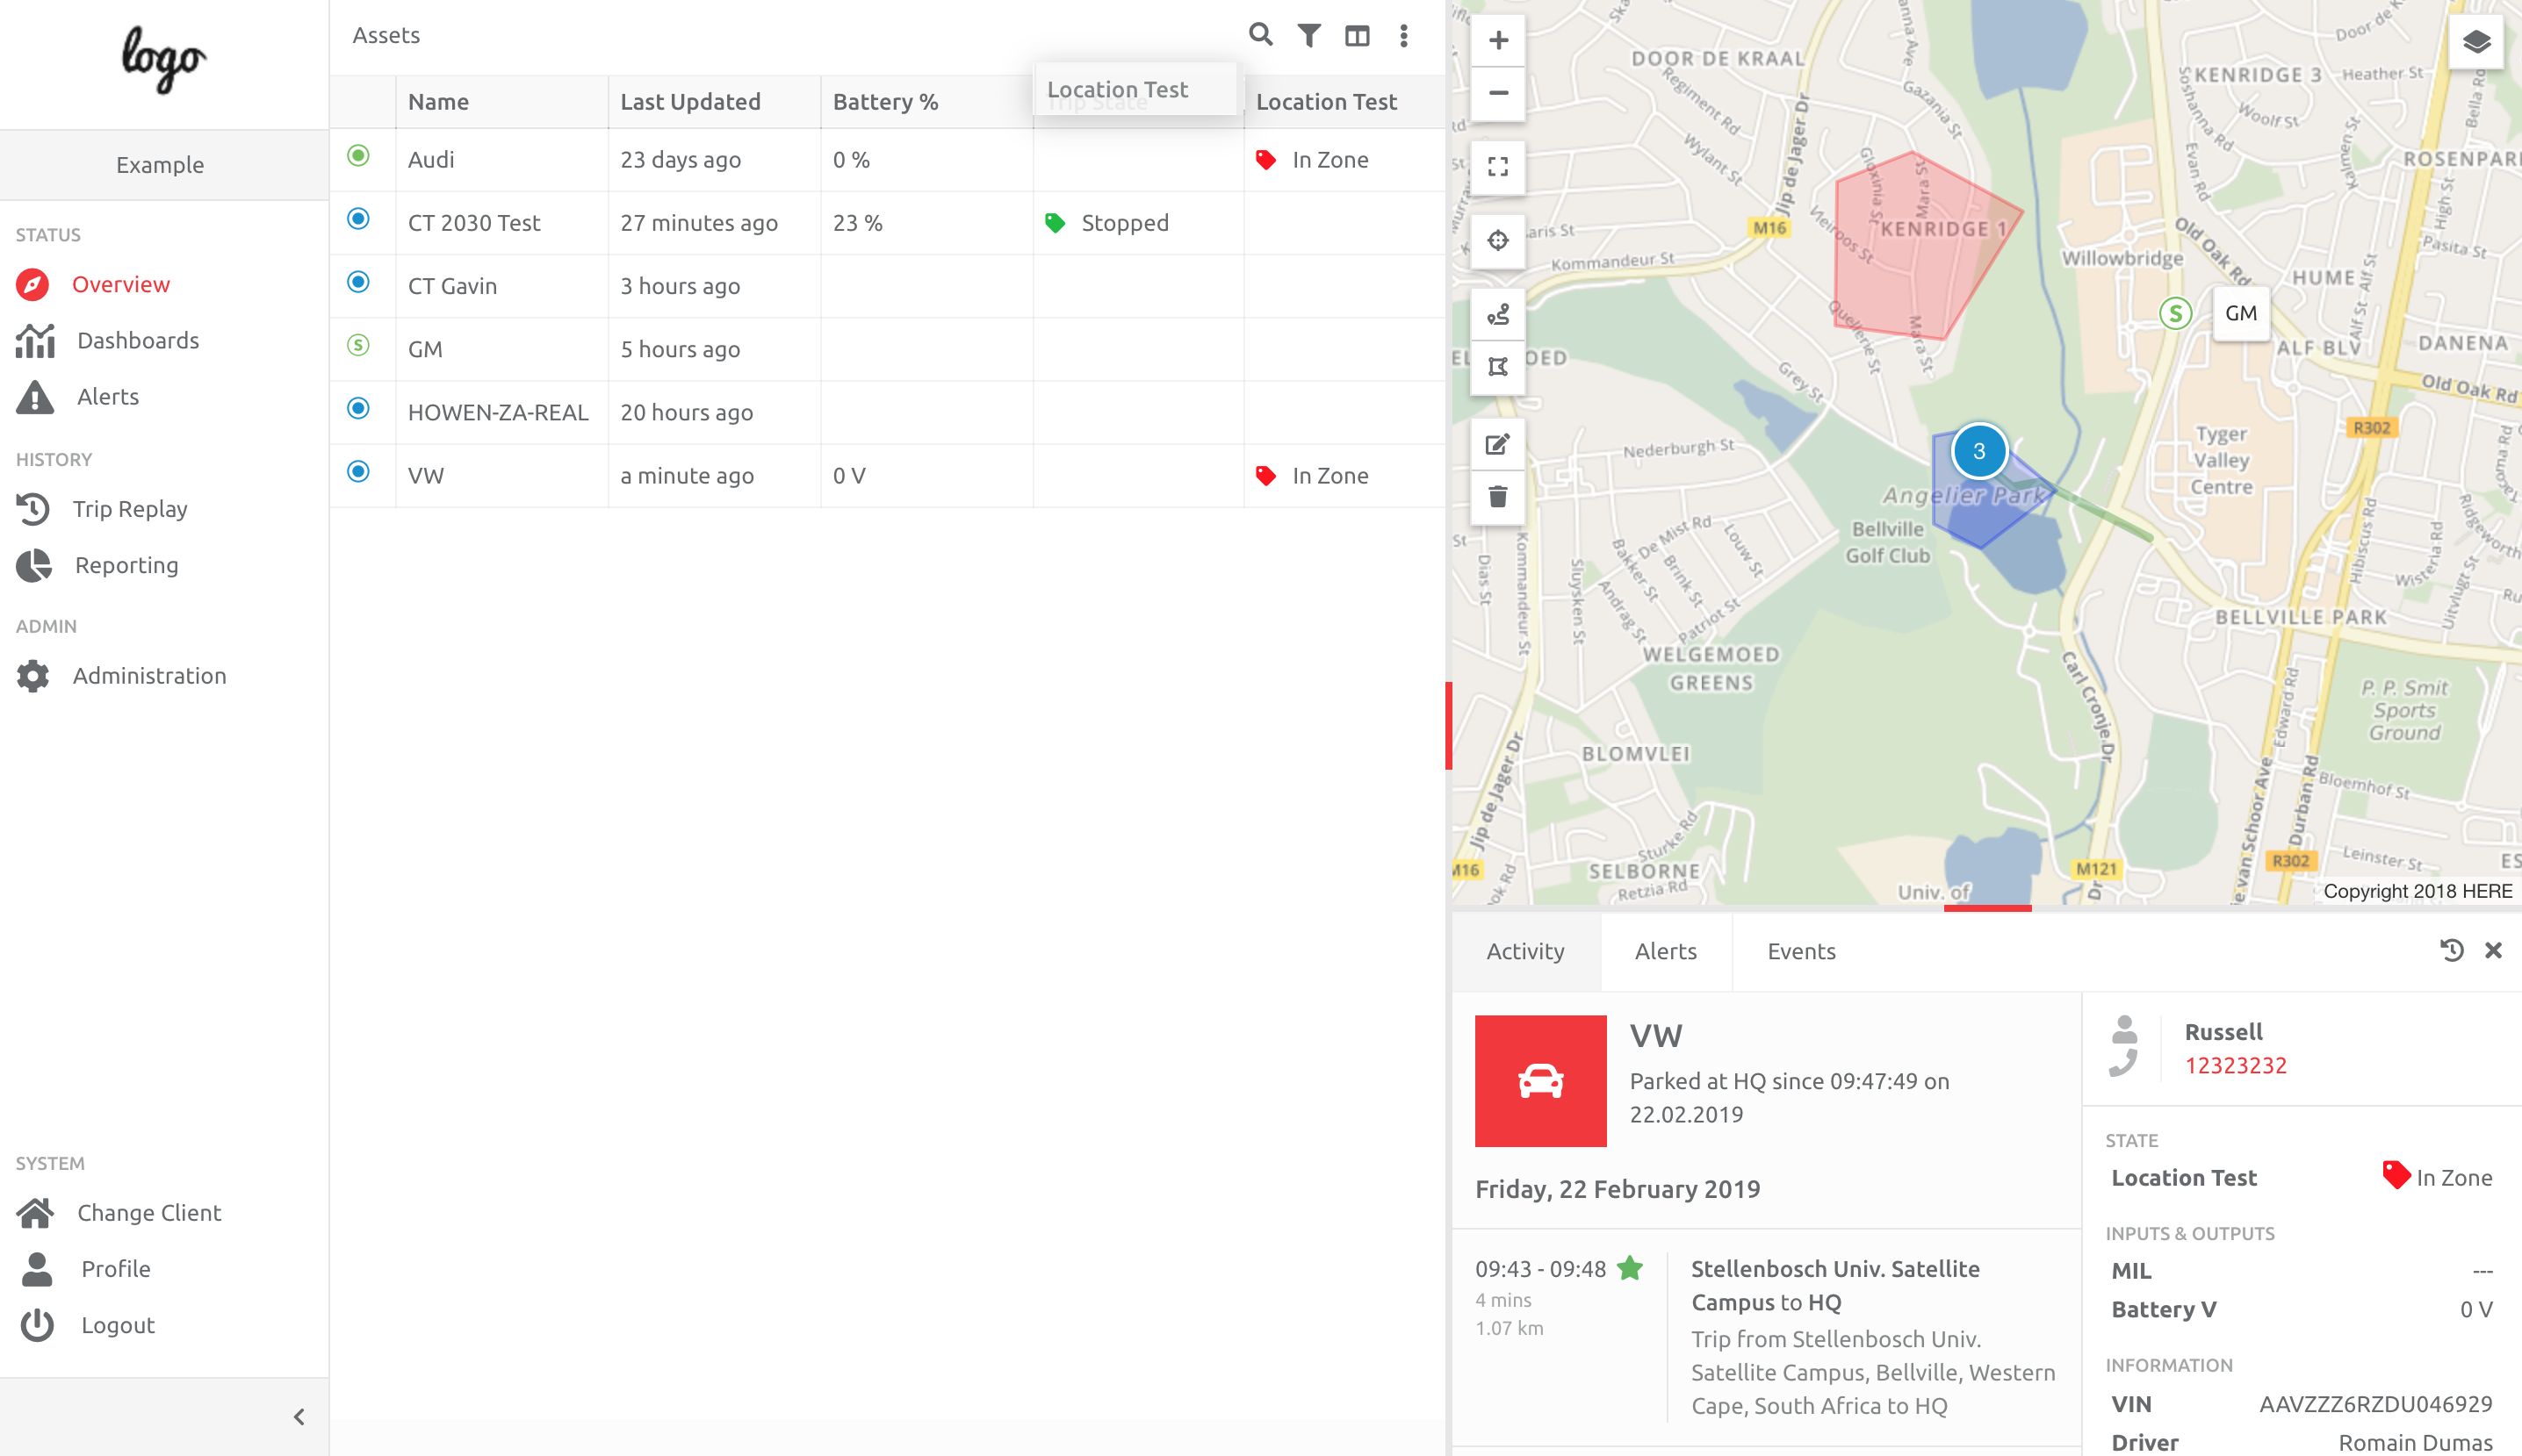
Task: Enter fullscreen map mode
Action: coord(1497,167)
